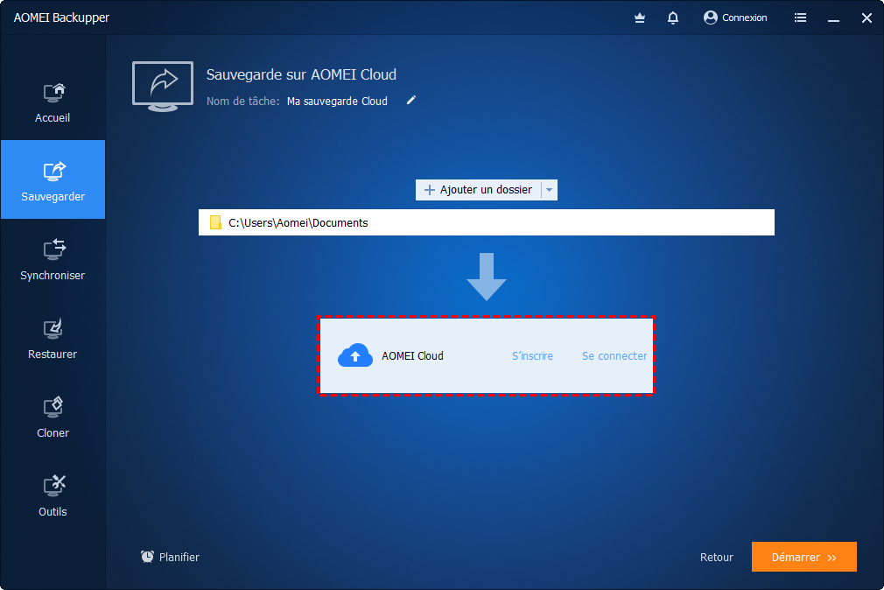This screenshot has width=884, height=590.
Task: Open the Outils tools section
Action: click(x=53, y=496)
